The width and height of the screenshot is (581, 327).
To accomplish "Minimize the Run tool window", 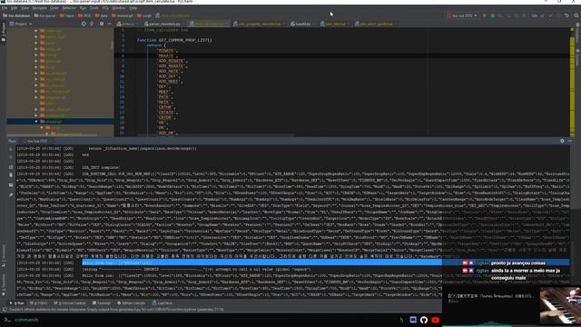I will click(570, 141).
